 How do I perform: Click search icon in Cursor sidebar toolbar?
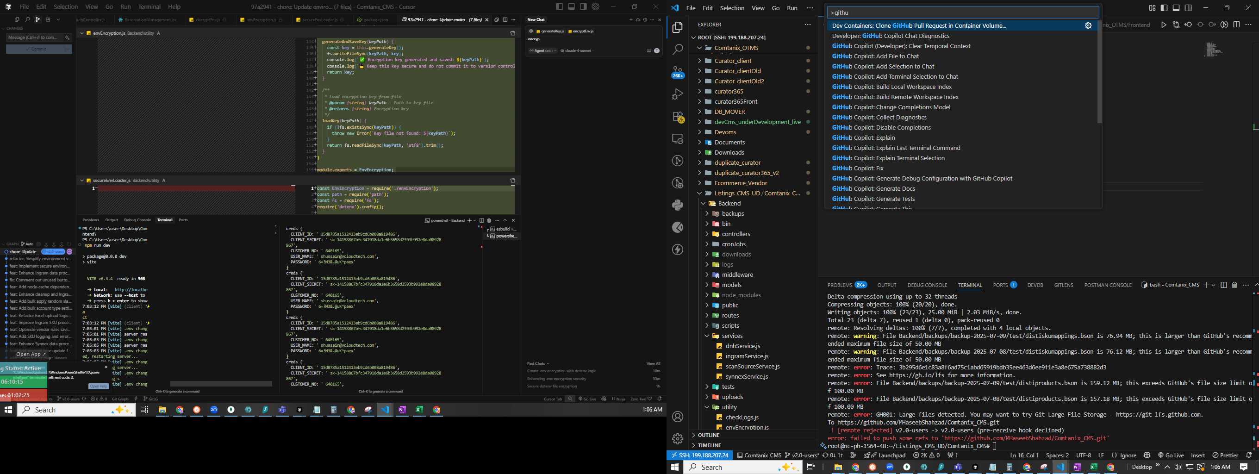click(27, 19)
